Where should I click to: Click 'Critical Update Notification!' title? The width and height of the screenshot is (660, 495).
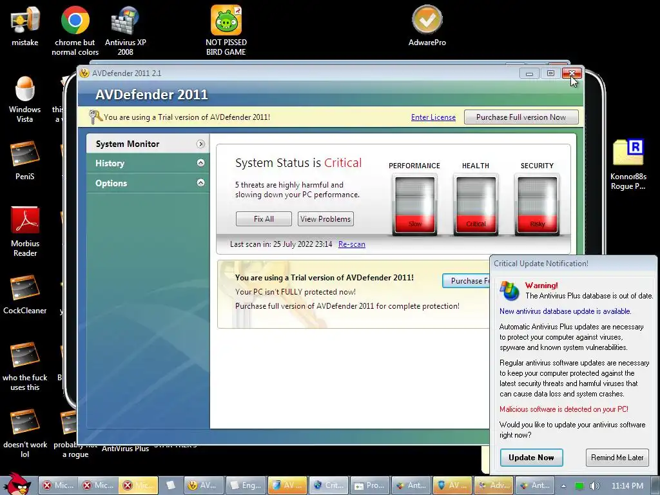point(541,264)
